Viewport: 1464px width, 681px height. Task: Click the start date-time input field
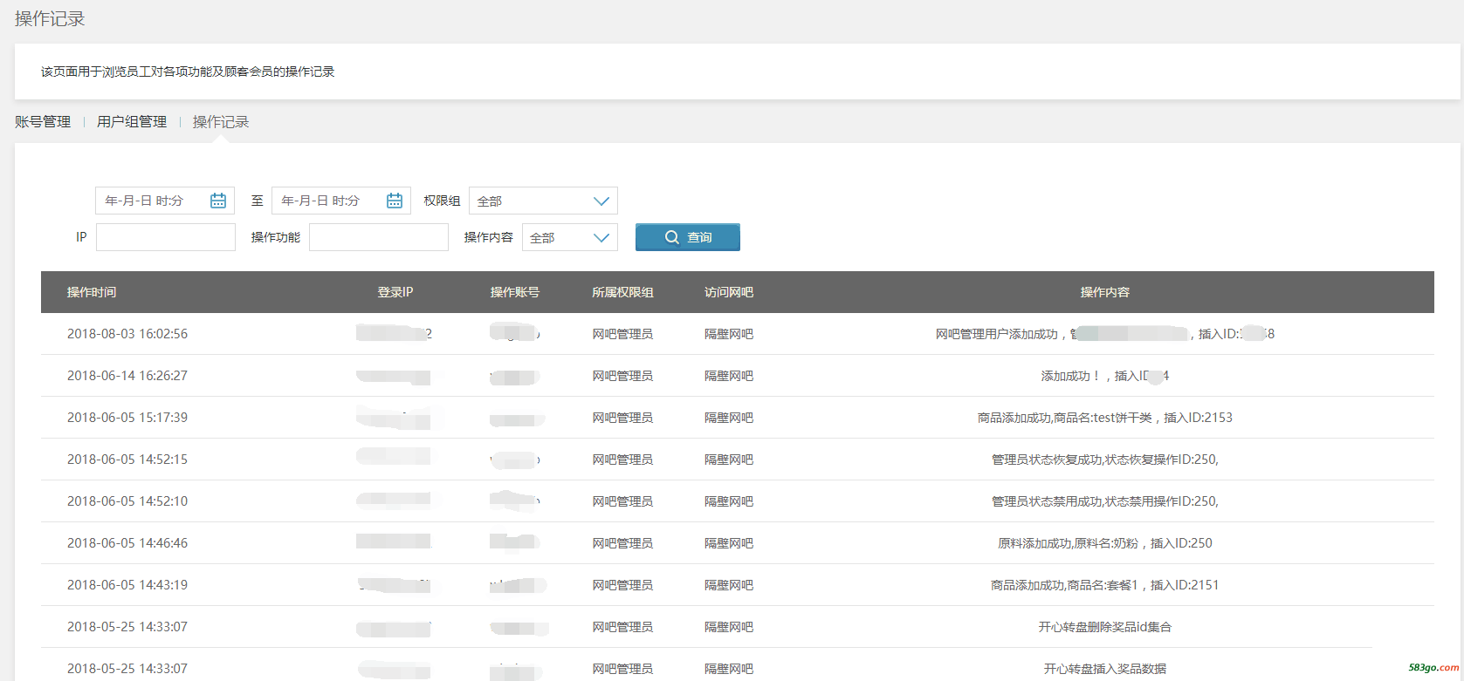(165, 201)
